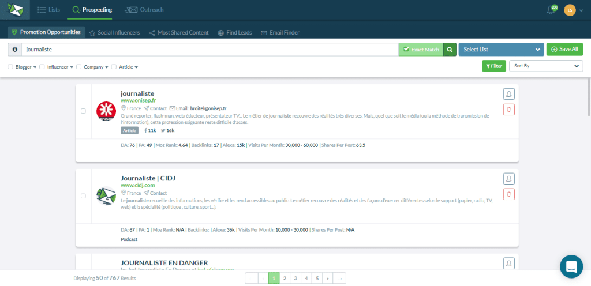Expand the Influencer dropdown arrow
The height and width of the screenshot is (286, 591).
pyautogui.click(x=72, y=67)
